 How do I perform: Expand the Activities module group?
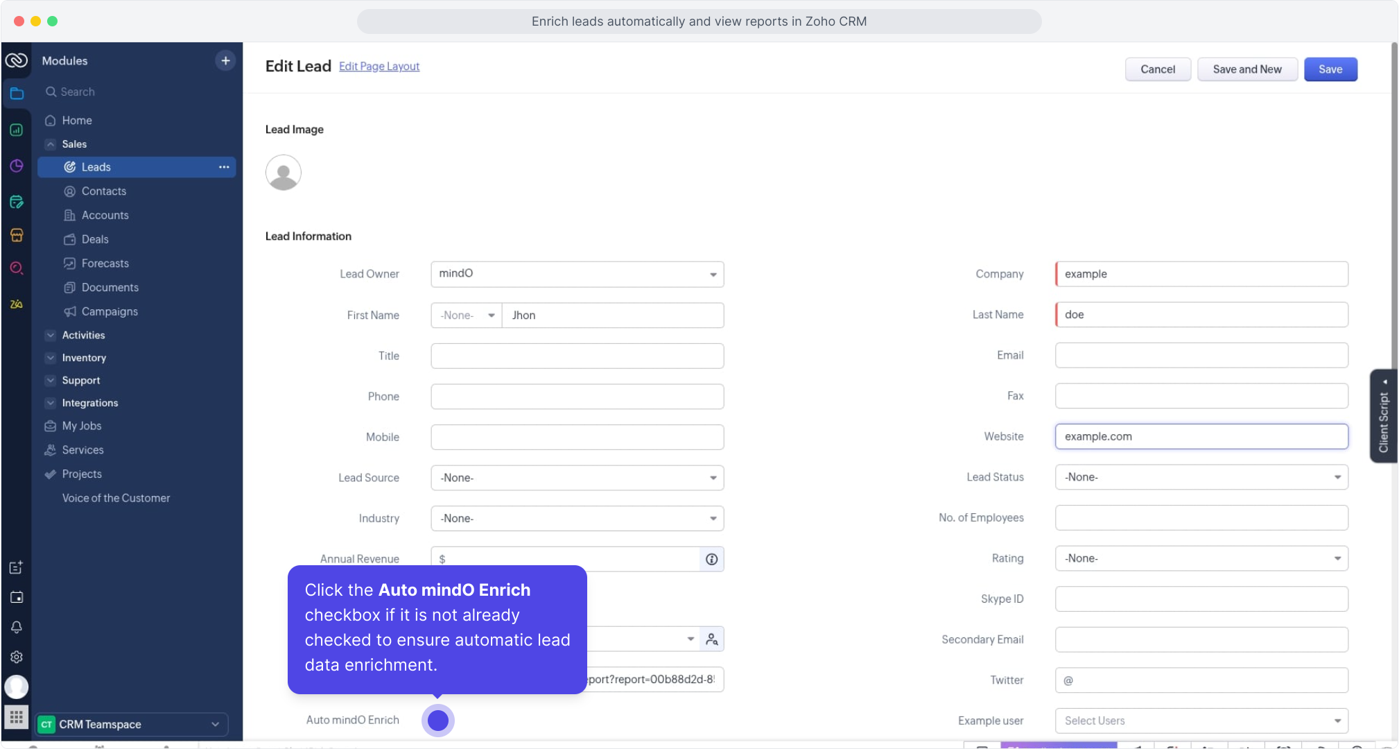coord(51,335)
